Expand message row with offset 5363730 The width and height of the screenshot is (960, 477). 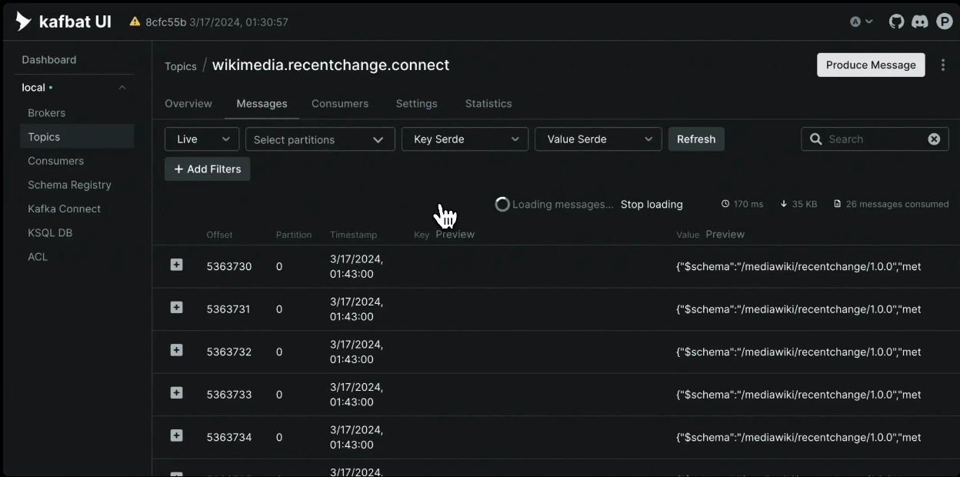[x=176, y=265]
